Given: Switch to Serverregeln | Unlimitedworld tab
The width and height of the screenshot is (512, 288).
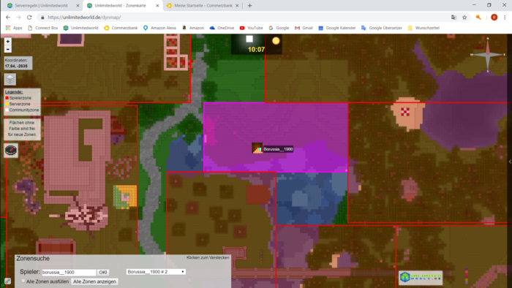Looking at the screenshot, I should click(x=41, y=6).
